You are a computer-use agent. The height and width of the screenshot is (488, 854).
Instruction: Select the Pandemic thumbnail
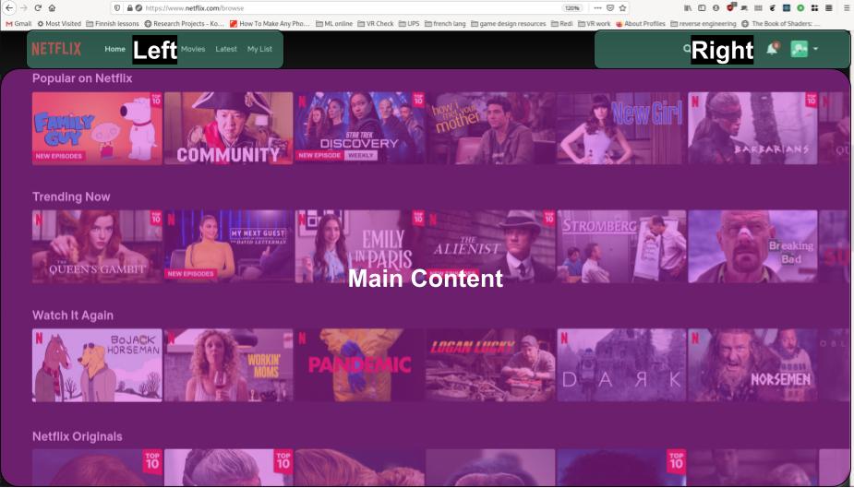pyautogui.click(x=359, y=365)
